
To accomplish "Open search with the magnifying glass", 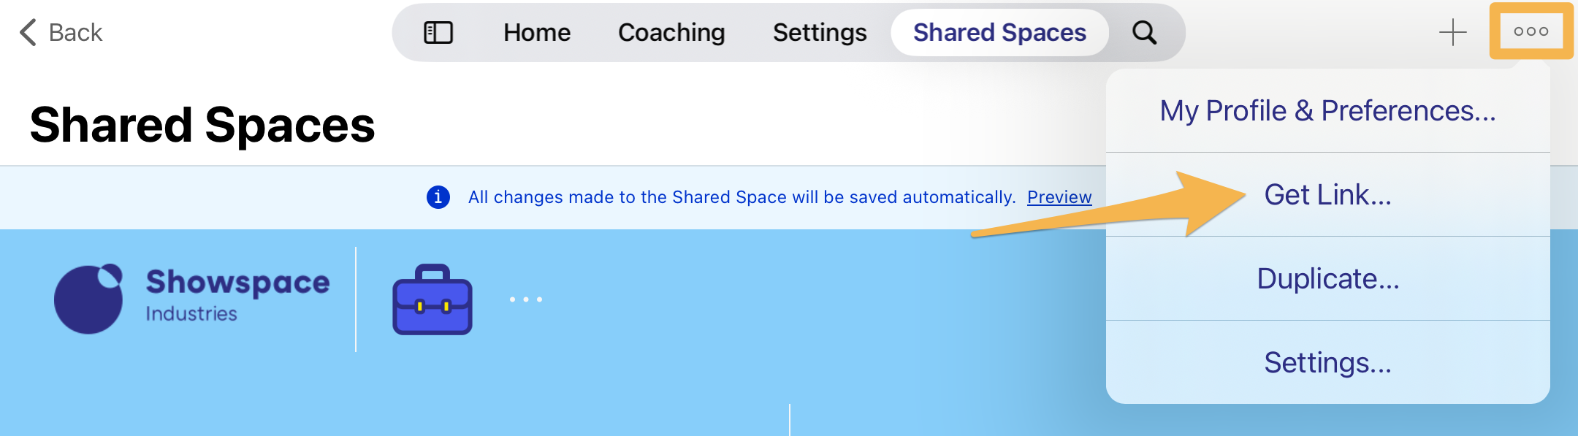I will click(1144, 33).
